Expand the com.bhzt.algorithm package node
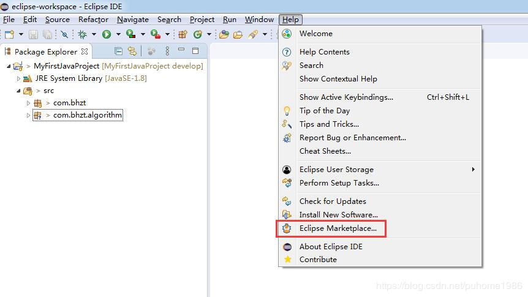The image size is (528, 297). click(x=28, y=115)
